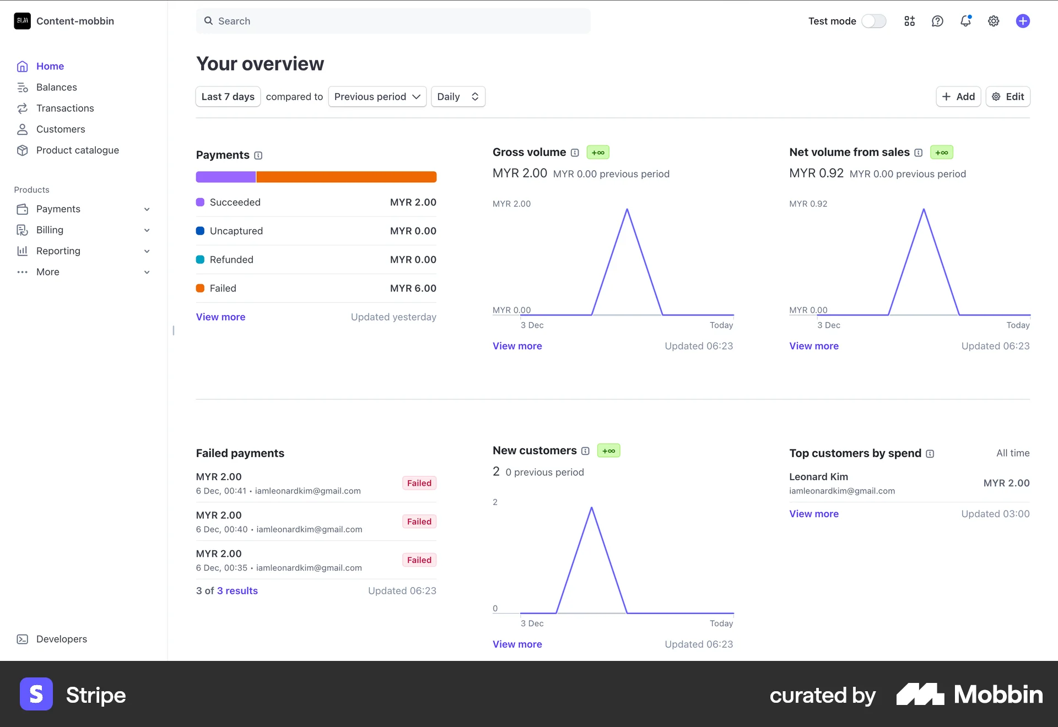The image size is (1058, 727).
Task: Open the notifications bell
Action: [965, 21]
